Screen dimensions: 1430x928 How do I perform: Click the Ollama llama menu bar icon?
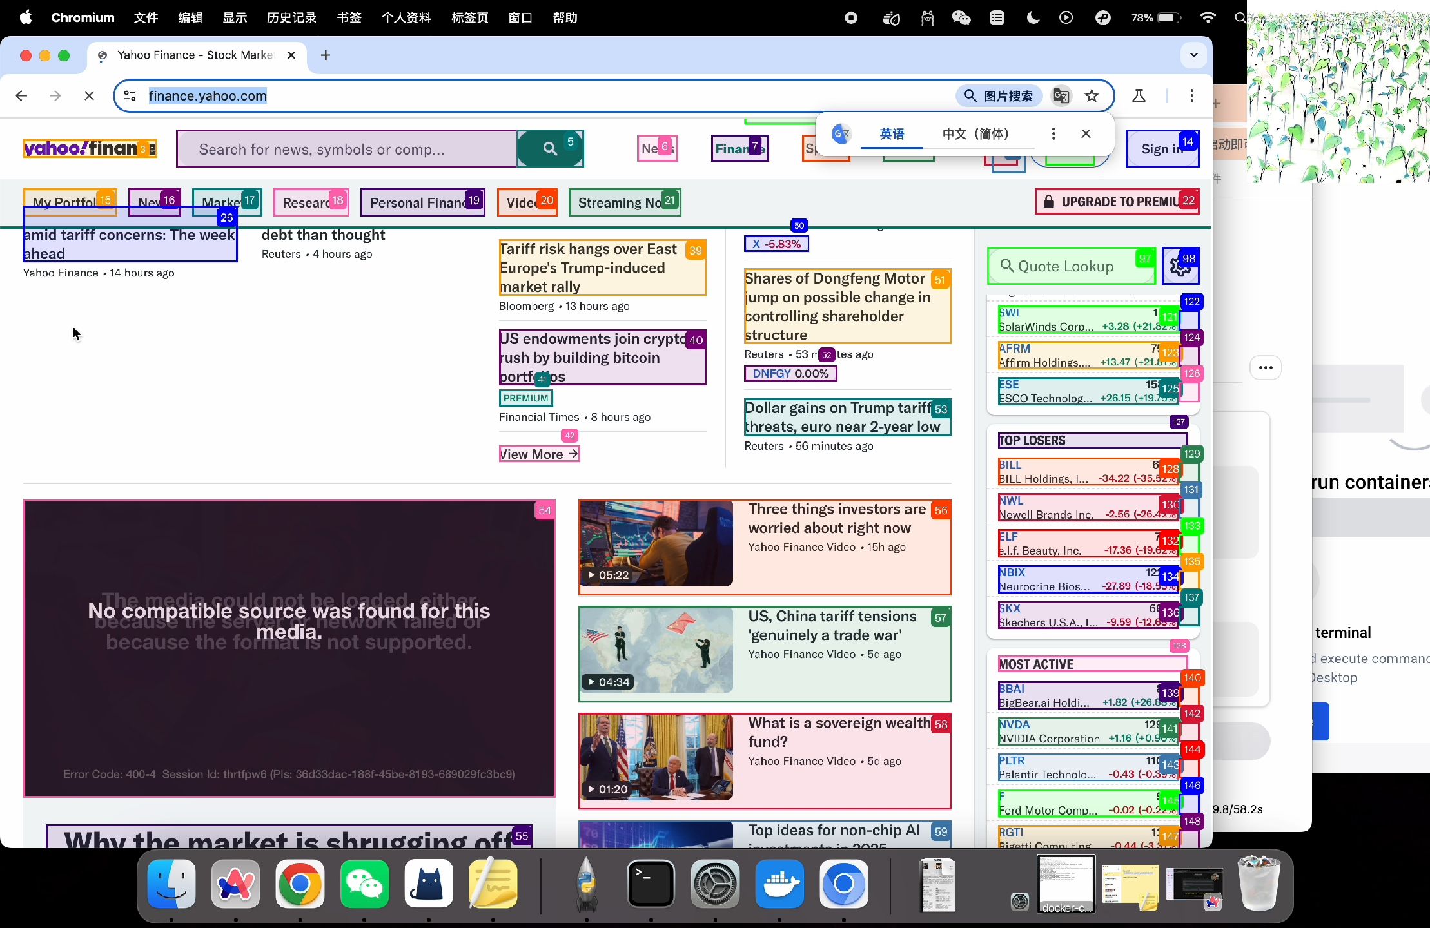(x=927, y=17)
